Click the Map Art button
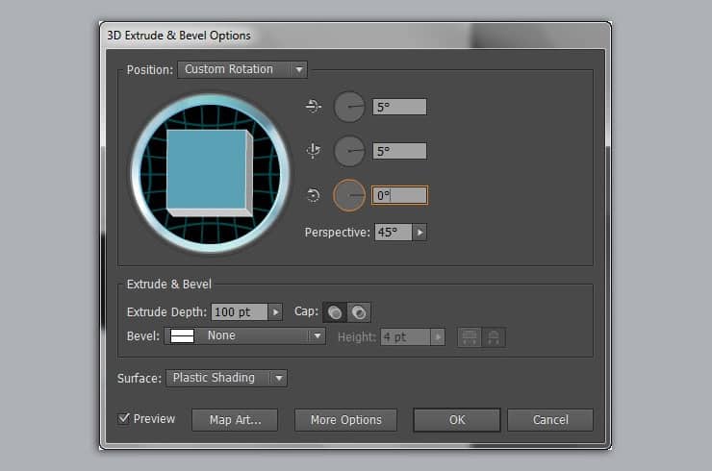The image size is (712, 471). pyautogui.click(x=235, y=420)
